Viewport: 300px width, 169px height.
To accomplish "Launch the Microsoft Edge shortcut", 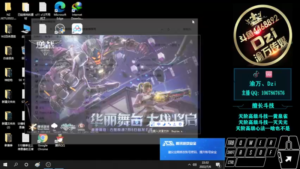I will click(60, 11).
